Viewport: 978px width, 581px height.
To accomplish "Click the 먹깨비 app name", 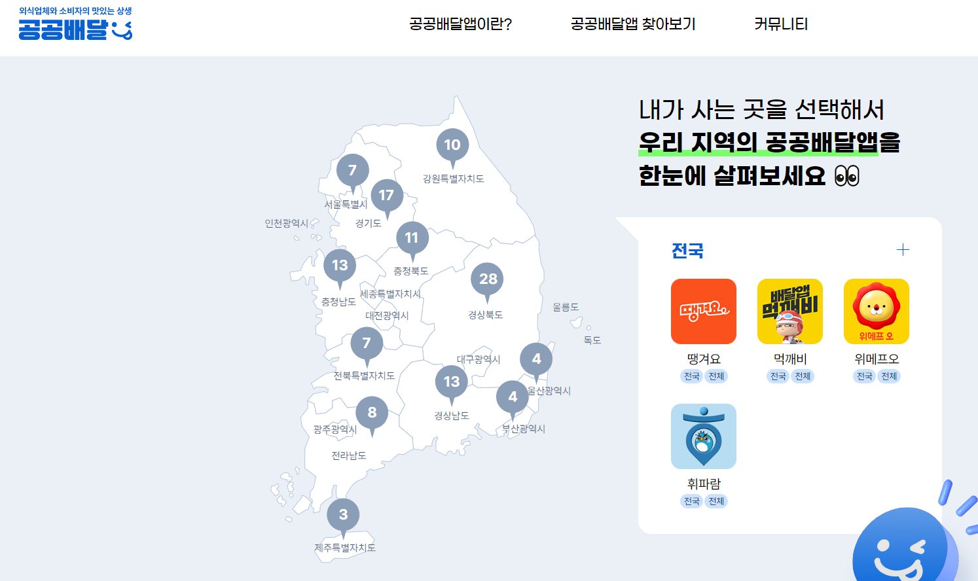I will (790, 359).
